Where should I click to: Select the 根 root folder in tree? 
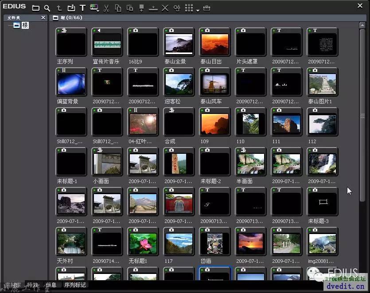click(x=25, y=25)
